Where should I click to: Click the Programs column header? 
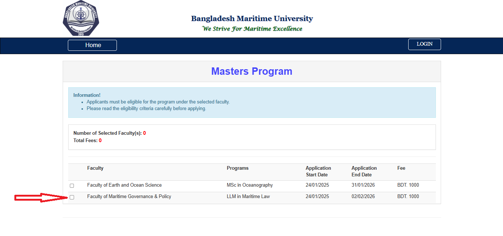[x=237, y=168]
